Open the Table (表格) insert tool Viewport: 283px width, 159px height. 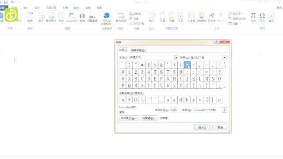click(x=30, y=17)
